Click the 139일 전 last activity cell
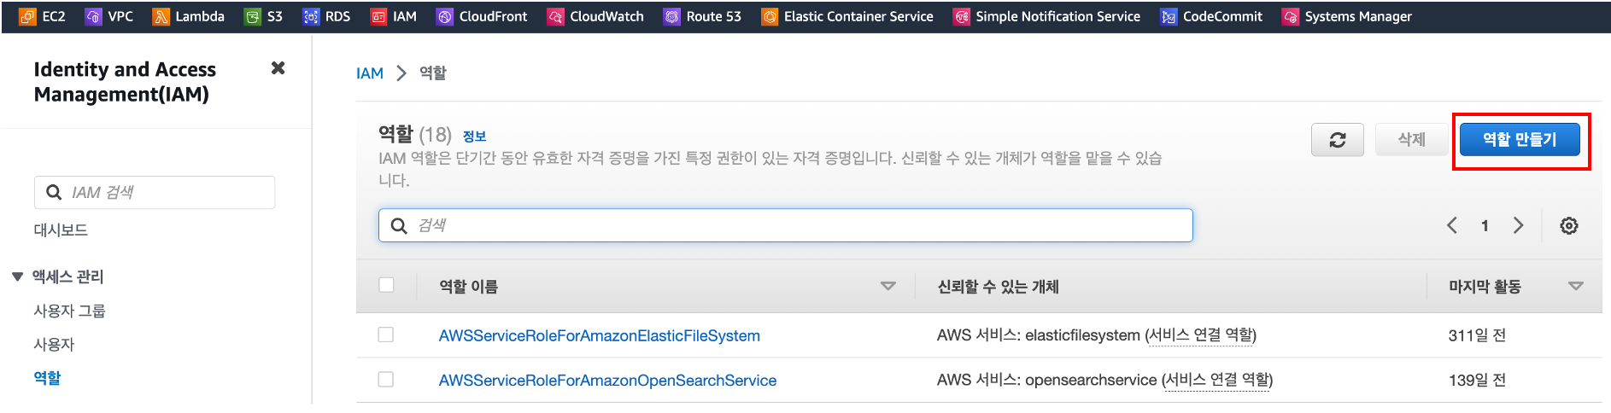1611x413 pixels. point(1477,380)
